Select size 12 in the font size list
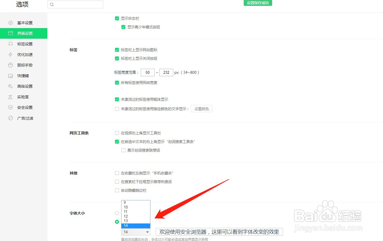383x241 pixels. click(x=125, y=216)
